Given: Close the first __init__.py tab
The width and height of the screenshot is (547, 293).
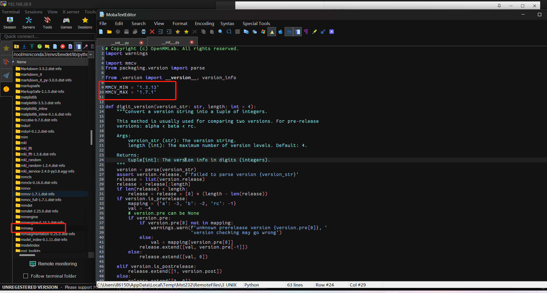Looking at the screenshot, I should click(141, 43).
